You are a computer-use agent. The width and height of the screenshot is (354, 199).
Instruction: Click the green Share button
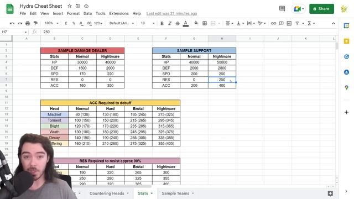pyautogui.click(x=321, y=9)
